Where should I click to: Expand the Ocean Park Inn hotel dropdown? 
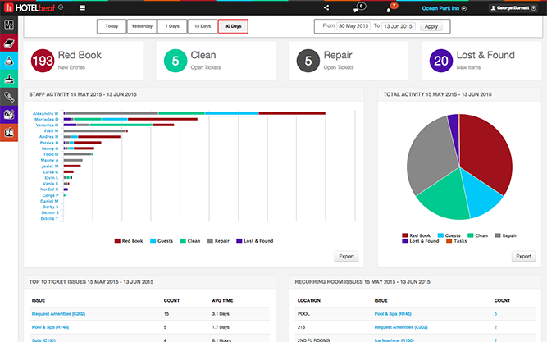pyautogui.click(x=444, y=7)
